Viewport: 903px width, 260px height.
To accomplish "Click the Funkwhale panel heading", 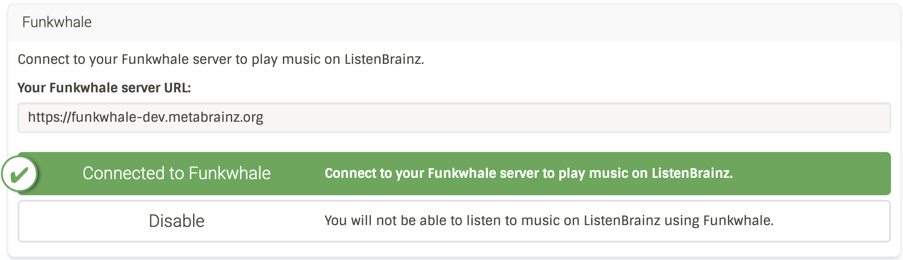I will pos(57,22).
